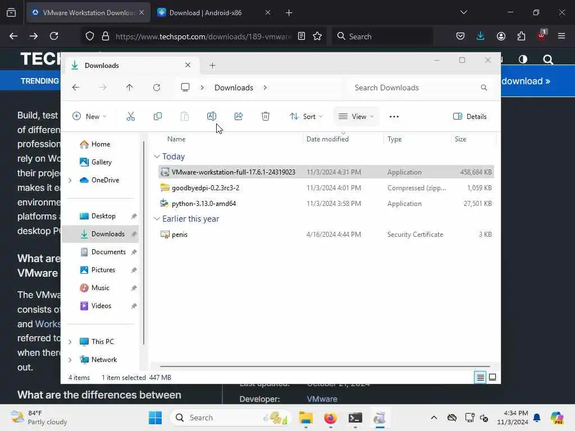
Task: Collapse the Earlier this year group
Action: pos(157,219)
